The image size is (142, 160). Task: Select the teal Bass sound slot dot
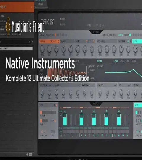130,35
